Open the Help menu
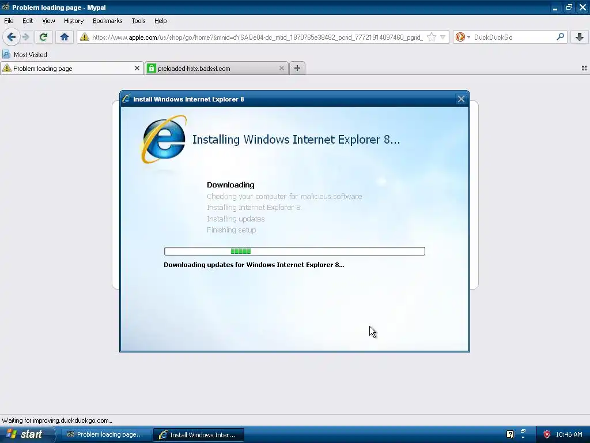Viewport: 590px width, 443px height. point(161,21)
